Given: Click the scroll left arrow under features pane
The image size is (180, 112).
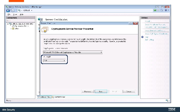Looking at the screenshot, I should point(39,92).
